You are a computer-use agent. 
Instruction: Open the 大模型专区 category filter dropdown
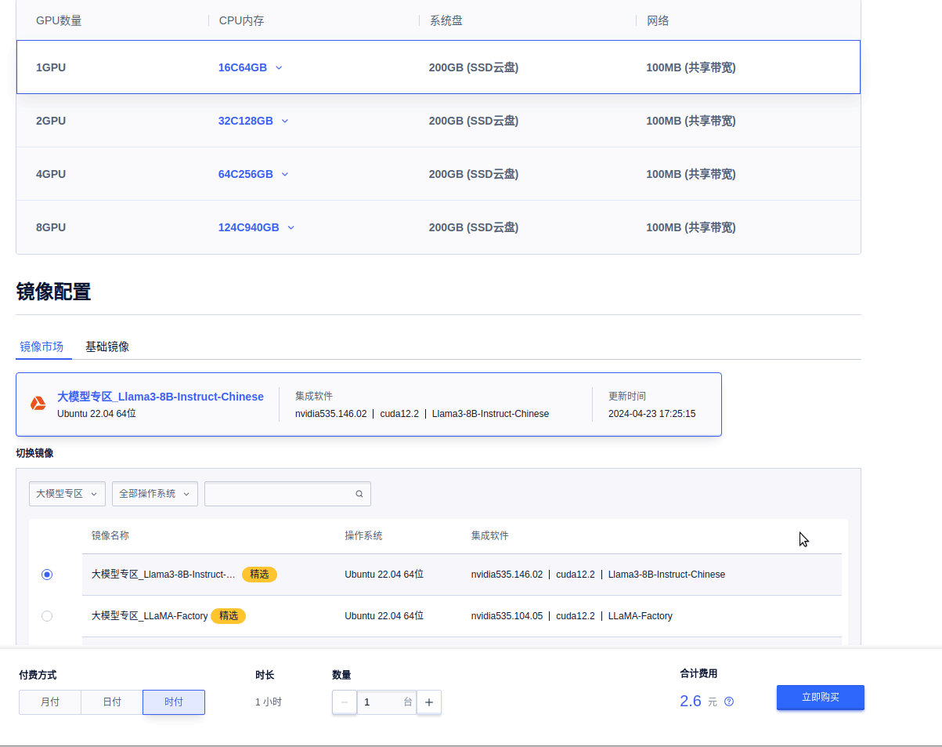tap(67, 493)
